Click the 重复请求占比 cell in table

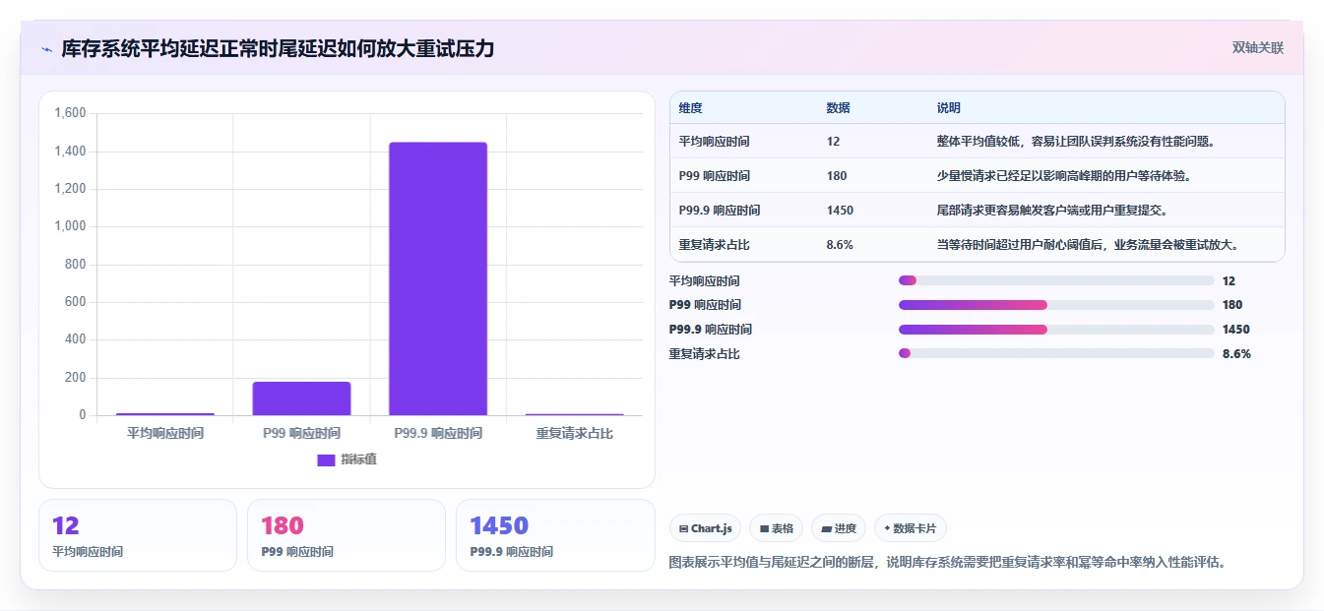(x=715, y=244)
